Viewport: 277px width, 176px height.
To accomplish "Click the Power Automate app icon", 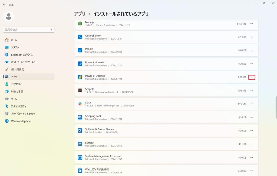I will point(80,64).
